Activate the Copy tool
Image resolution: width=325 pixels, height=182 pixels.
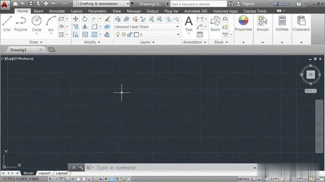click(76, 27)
